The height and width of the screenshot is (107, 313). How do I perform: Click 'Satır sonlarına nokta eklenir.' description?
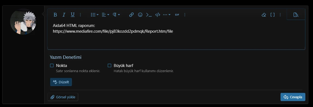(78, 71)
